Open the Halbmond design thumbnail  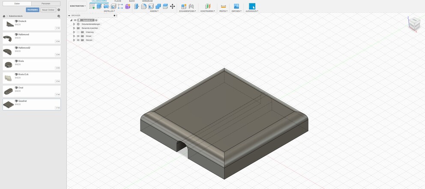coord(8,39)
